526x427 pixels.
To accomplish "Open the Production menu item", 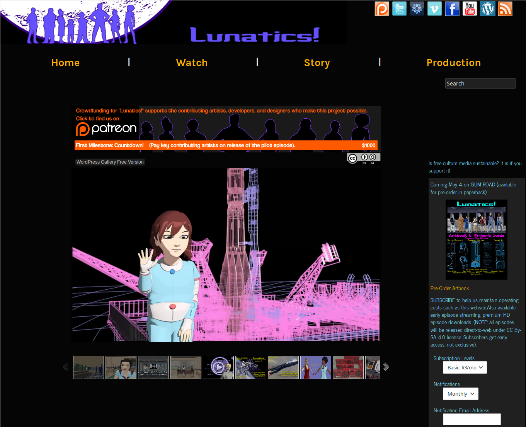I will [453, 63].
